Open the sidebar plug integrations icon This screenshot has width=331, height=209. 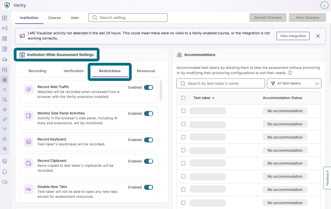point(5,119)
